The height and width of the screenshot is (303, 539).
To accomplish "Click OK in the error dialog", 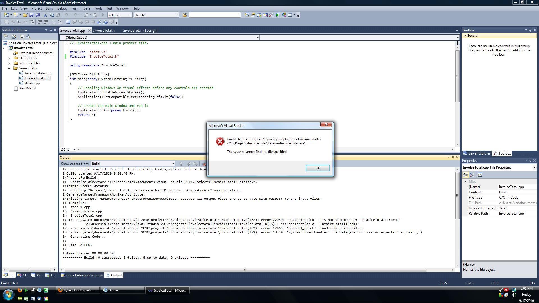I will tap(318, 168).
